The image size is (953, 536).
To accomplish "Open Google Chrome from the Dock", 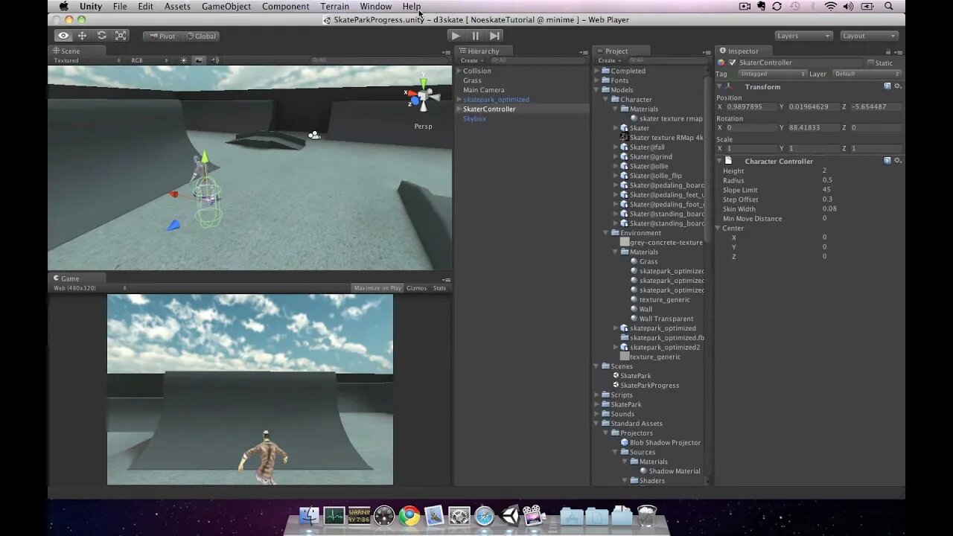I will coord(409,515).
